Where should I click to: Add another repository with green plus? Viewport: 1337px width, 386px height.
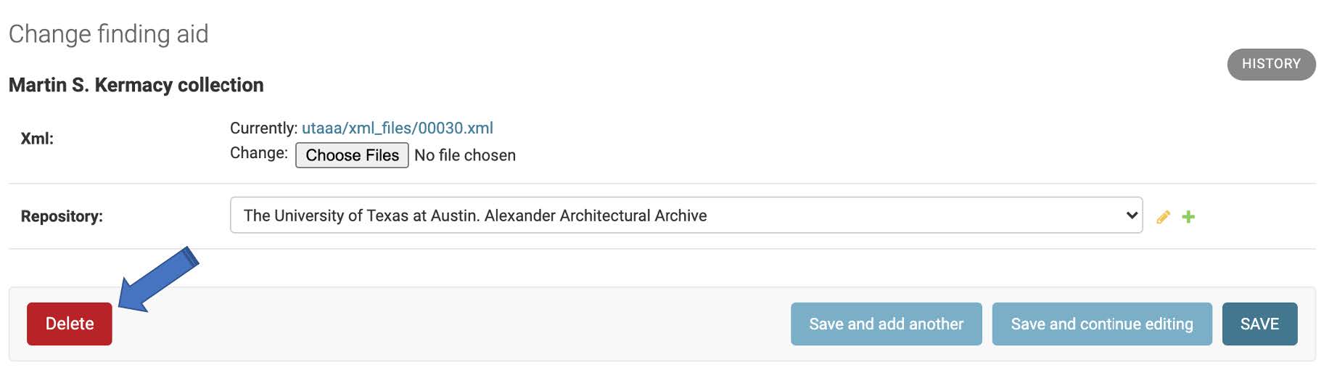(1188, 217)
